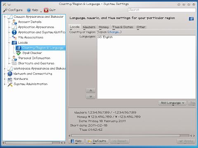Click the sidebar scrollbar right arrow
This screenshot has width=198, height=148.
click(64, 143)
